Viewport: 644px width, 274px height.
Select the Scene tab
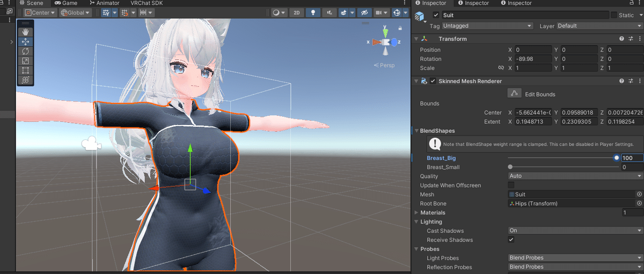(x=31, y=3)
